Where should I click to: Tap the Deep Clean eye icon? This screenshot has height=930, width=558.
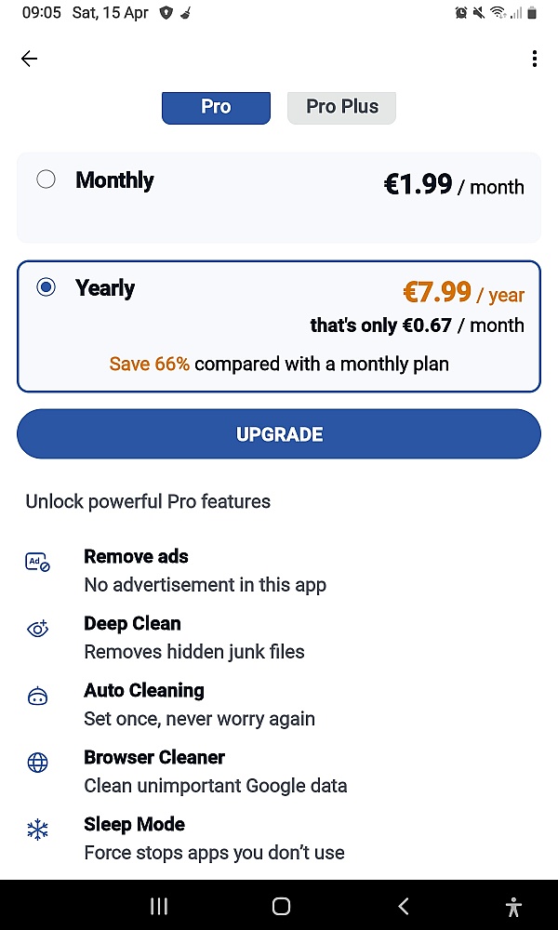coord(37,629)
